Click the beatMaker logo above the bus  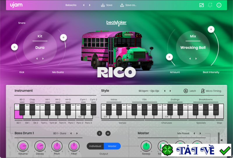click(x=116, y=22)
